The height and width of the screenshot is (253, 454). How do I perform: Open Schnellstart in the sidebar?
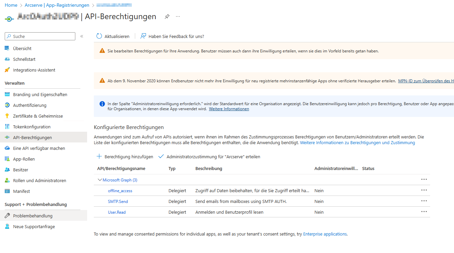[24, 59]
